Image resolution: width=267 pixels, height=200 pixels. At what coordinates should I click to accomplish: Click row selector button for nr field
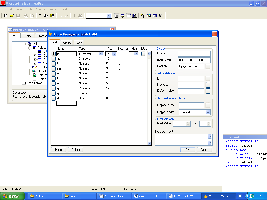point(53,83)
